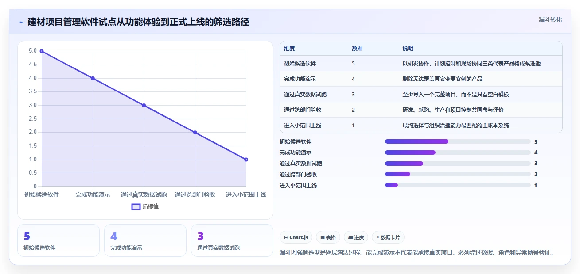Click the chart data point for 初始候选软件
Screen dimensions: 580x274
tap(42, 51)
